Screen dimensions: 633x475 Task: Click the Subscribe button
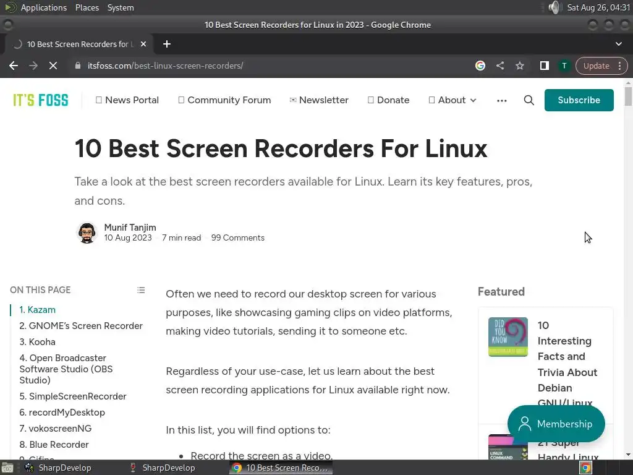pos(579,100)
